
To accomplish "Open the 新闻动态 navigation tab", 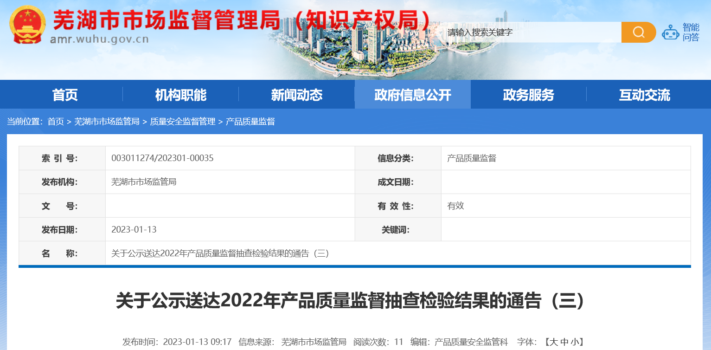I will pos(297,95).
